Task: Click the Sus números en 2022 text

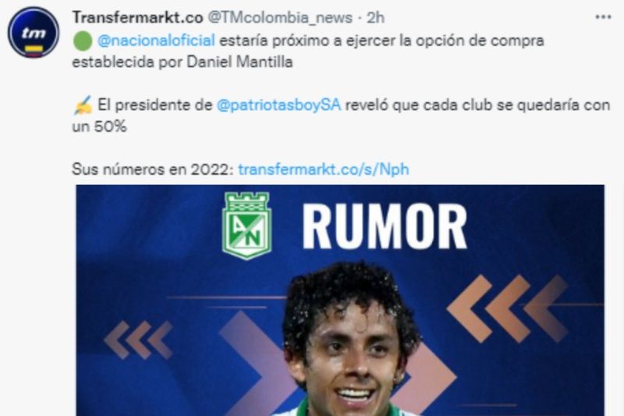Action: (153, 169)
